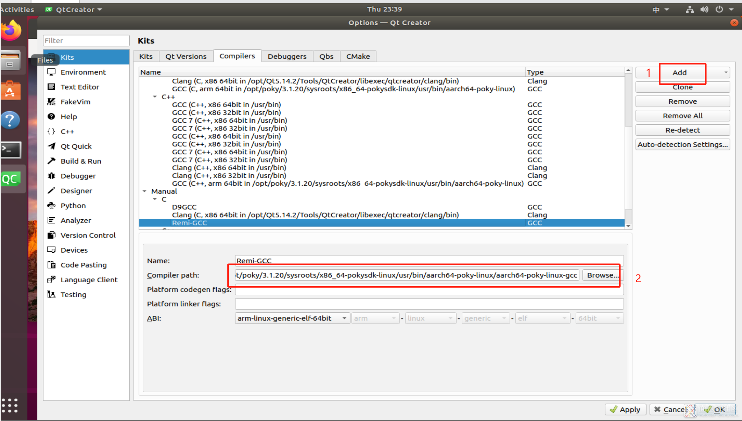Open the Python settings category
This screenshot has width=742, height=421.
coord(86,206)
